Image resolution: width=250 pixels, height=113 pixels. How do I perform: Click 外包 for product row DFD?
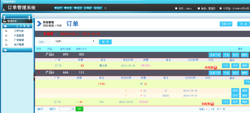click(226, 55)
